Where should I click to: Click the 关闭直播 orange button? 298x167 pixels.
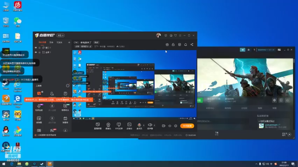pos(187,126)
